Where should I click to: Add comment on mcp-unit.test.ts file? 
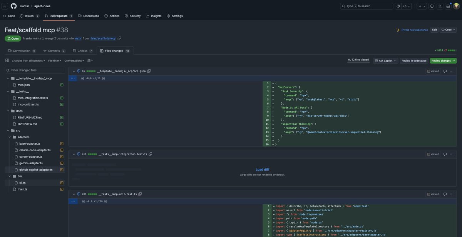pyautogui.click(x=445, y=194)
